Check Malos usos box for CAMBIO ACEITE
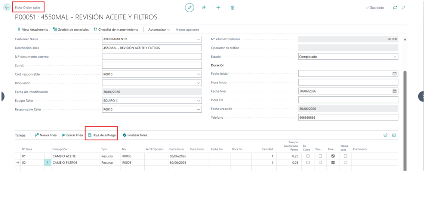 [345, 156]
